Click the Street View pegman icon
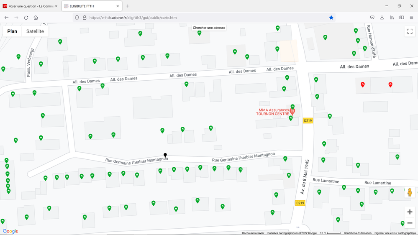The image size is (418, 235). point(410,192)
